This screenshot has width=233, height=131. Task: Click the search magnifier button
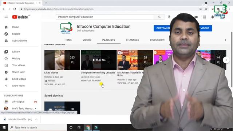point(159,17)
